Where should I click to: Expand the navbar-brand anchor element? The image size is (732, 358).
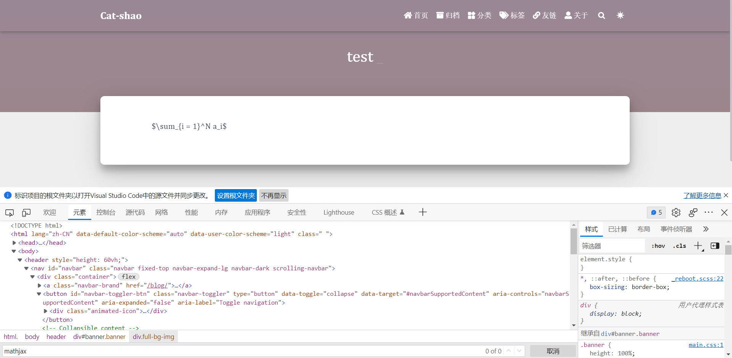click(39, 285)
